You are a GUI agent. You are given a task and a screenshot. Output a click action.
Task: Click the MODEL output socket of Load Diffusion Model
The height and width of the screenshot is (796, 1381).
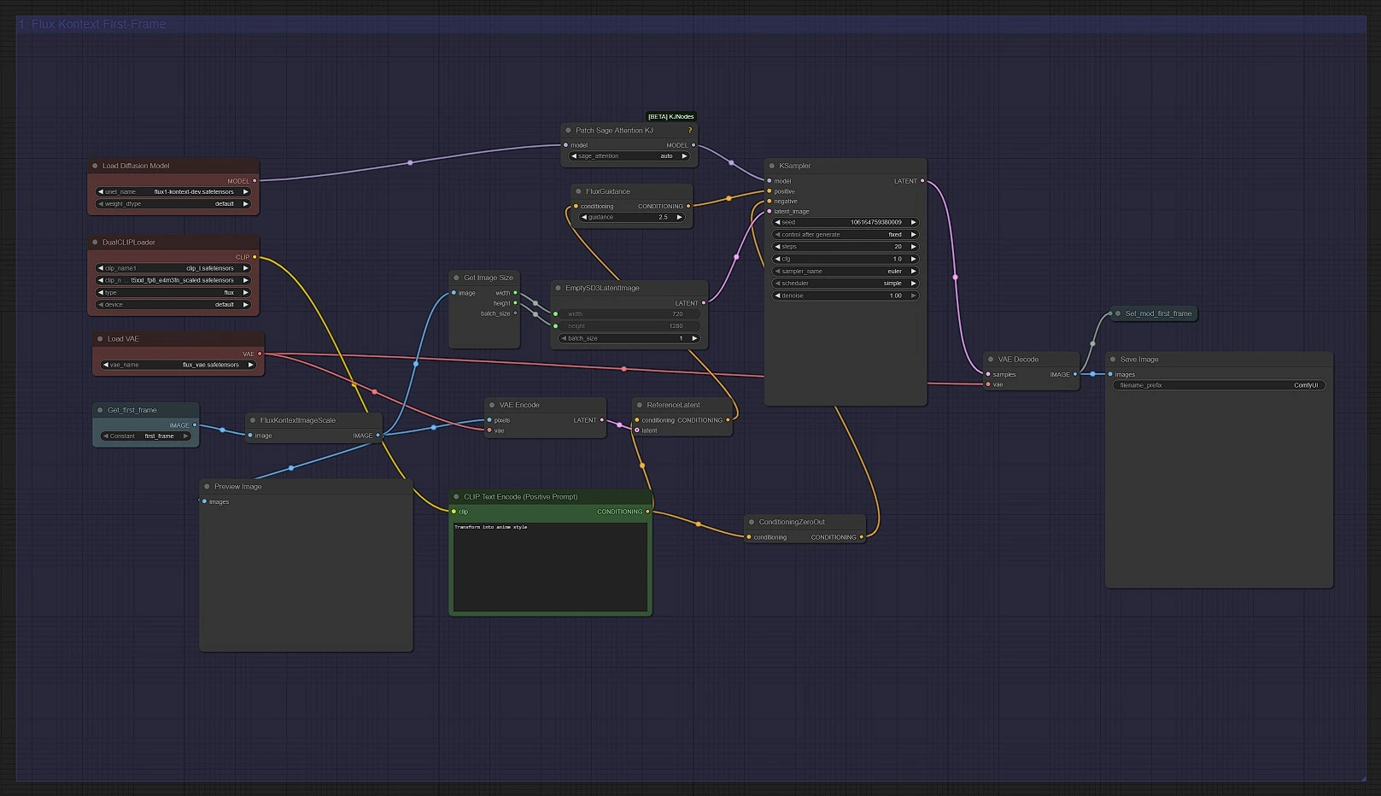[255, 181]
